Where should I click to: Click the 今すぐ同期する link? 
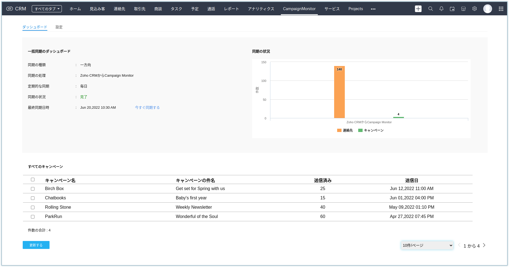147,108
